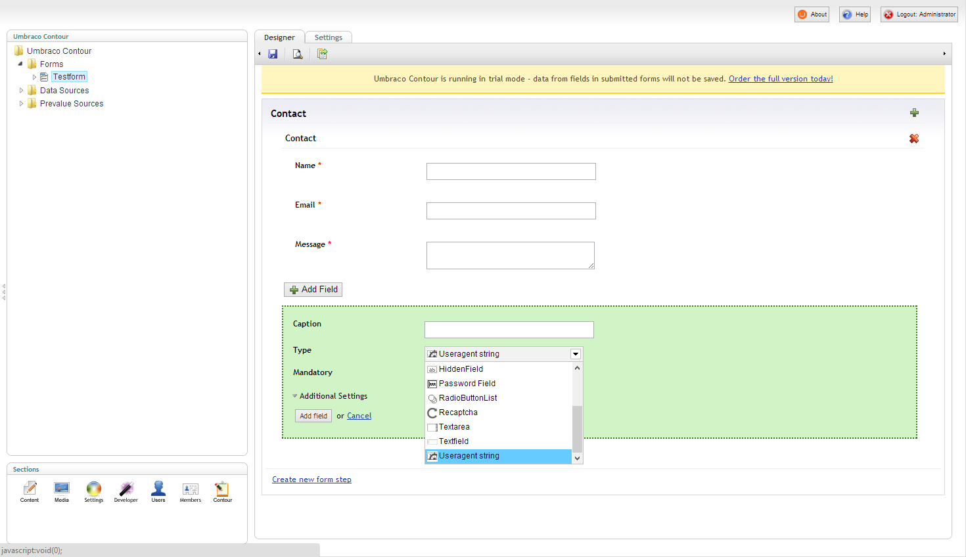Select Prevalue Sources in the tree
Screen dimensions: 966x557
click(x=72, y=104)
